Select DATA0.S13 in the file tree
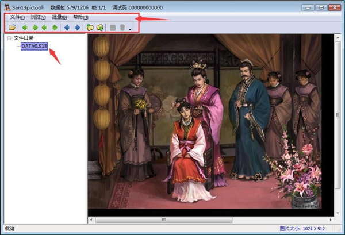 tap(35, 46)
